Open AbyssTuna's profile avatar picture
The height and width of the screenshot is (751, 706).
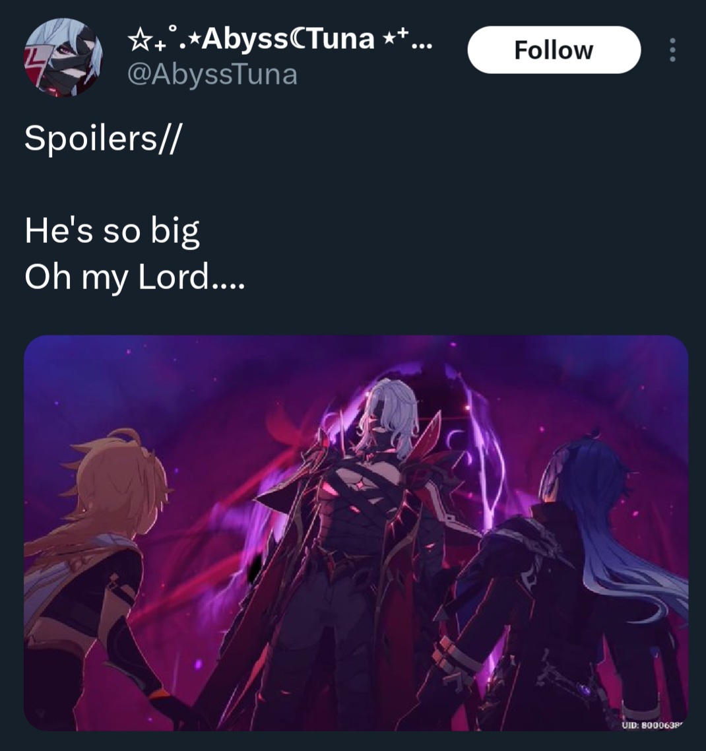pos(63,57)
